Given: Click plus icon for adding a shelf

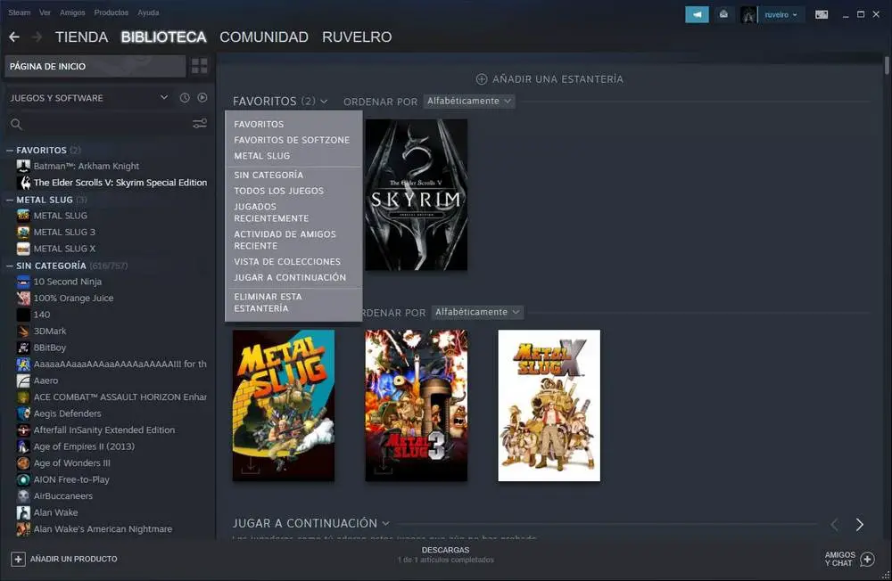Looking at the screenshot, I should 482,79.
